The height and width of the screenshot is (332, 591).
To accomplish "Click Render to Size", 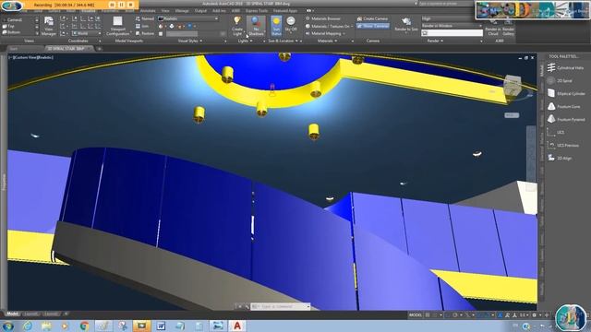I will (406, 25).
